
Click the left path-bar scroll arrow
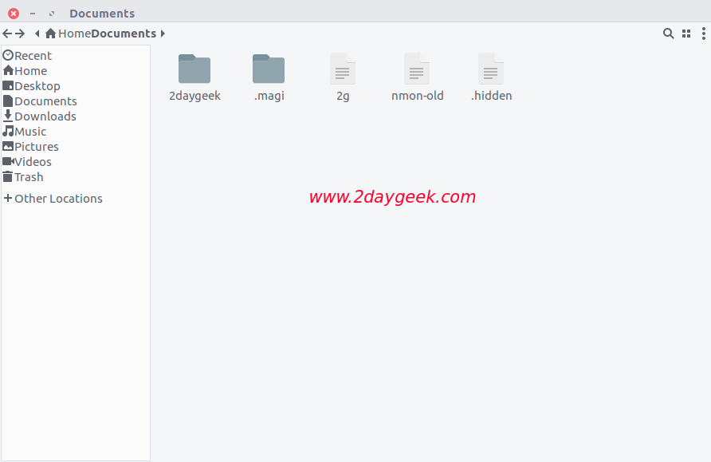(37, 34)
